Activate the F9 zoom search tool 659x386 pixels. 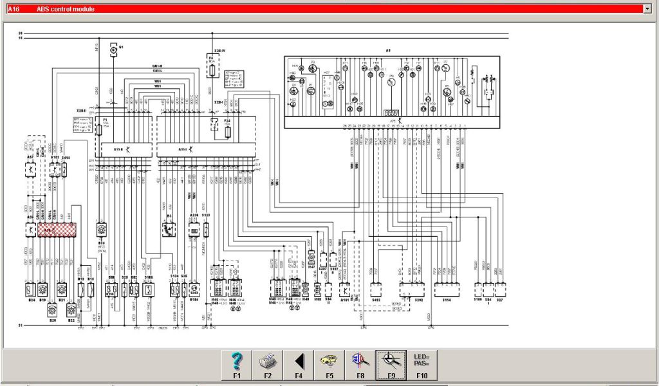[x=391, y=364]
